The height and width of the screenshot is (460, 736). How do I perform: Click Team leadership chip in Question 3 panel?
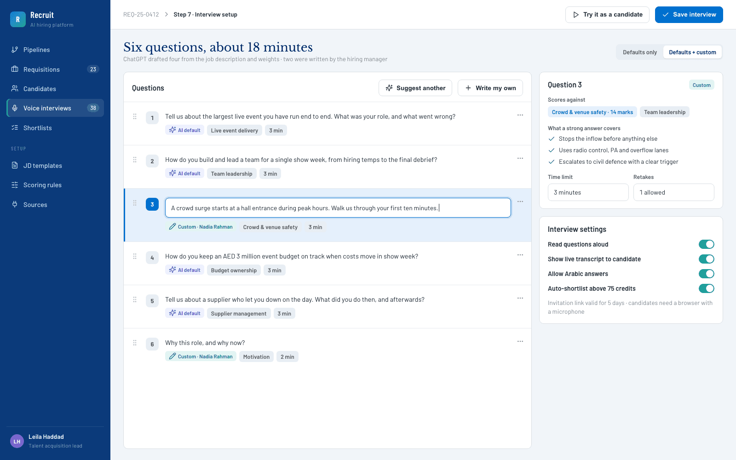(665, 112)
